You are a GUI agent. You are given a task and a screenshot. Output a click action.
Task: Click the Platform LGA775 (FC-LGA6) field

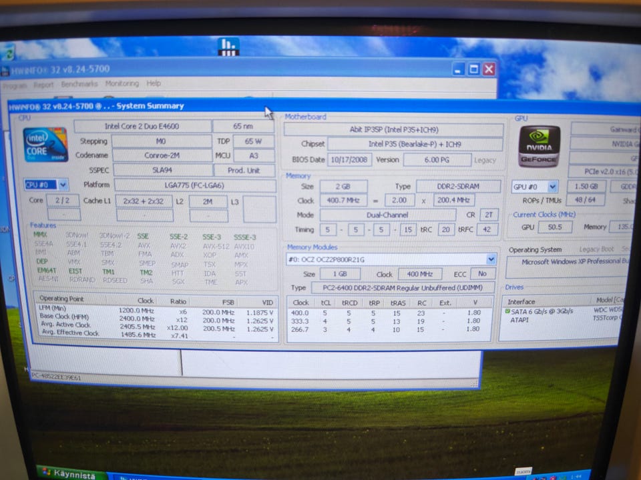click(194, 185)
